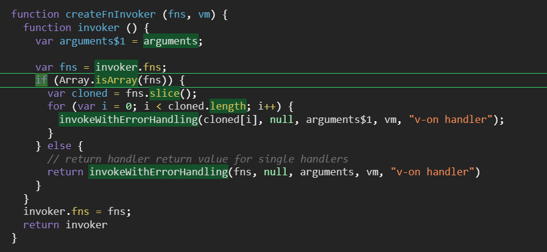Click the i++ increment expression
Image resolution: width=547 pixels, height=252 pixels.
tap(267, 106)
